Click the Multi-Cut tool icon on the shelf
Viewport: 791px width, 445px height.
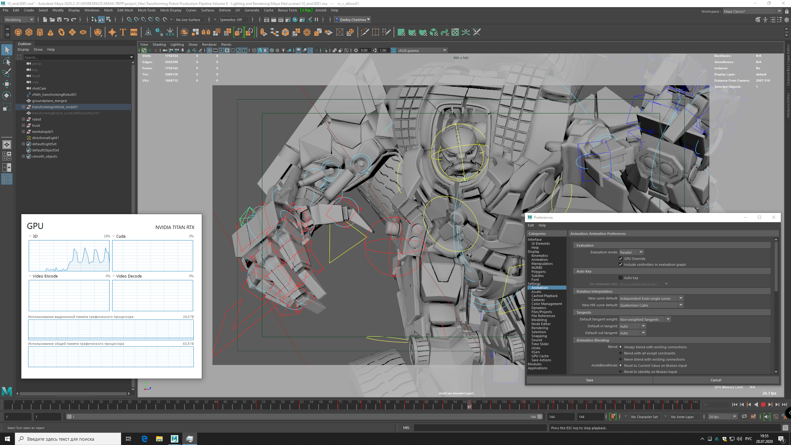point(365,32)
